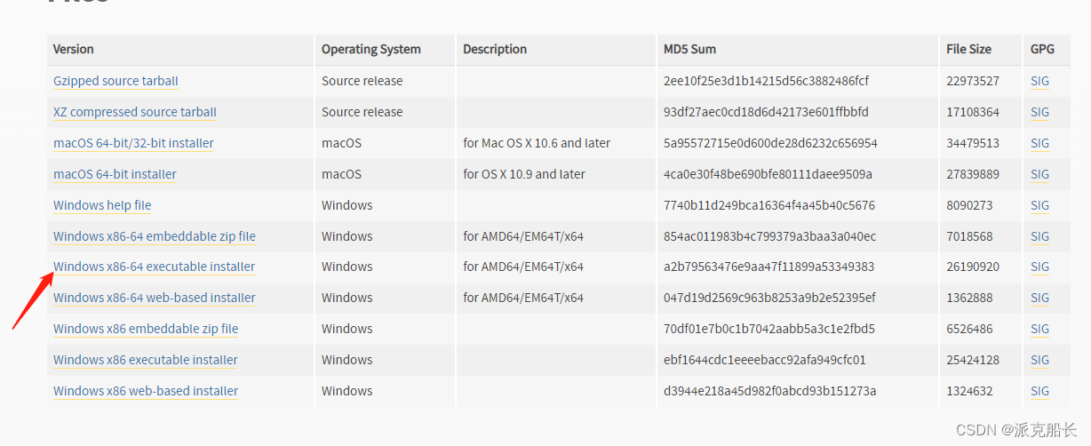
Task: Select the macOS 64-bit installer link
Action: [115, 174]
